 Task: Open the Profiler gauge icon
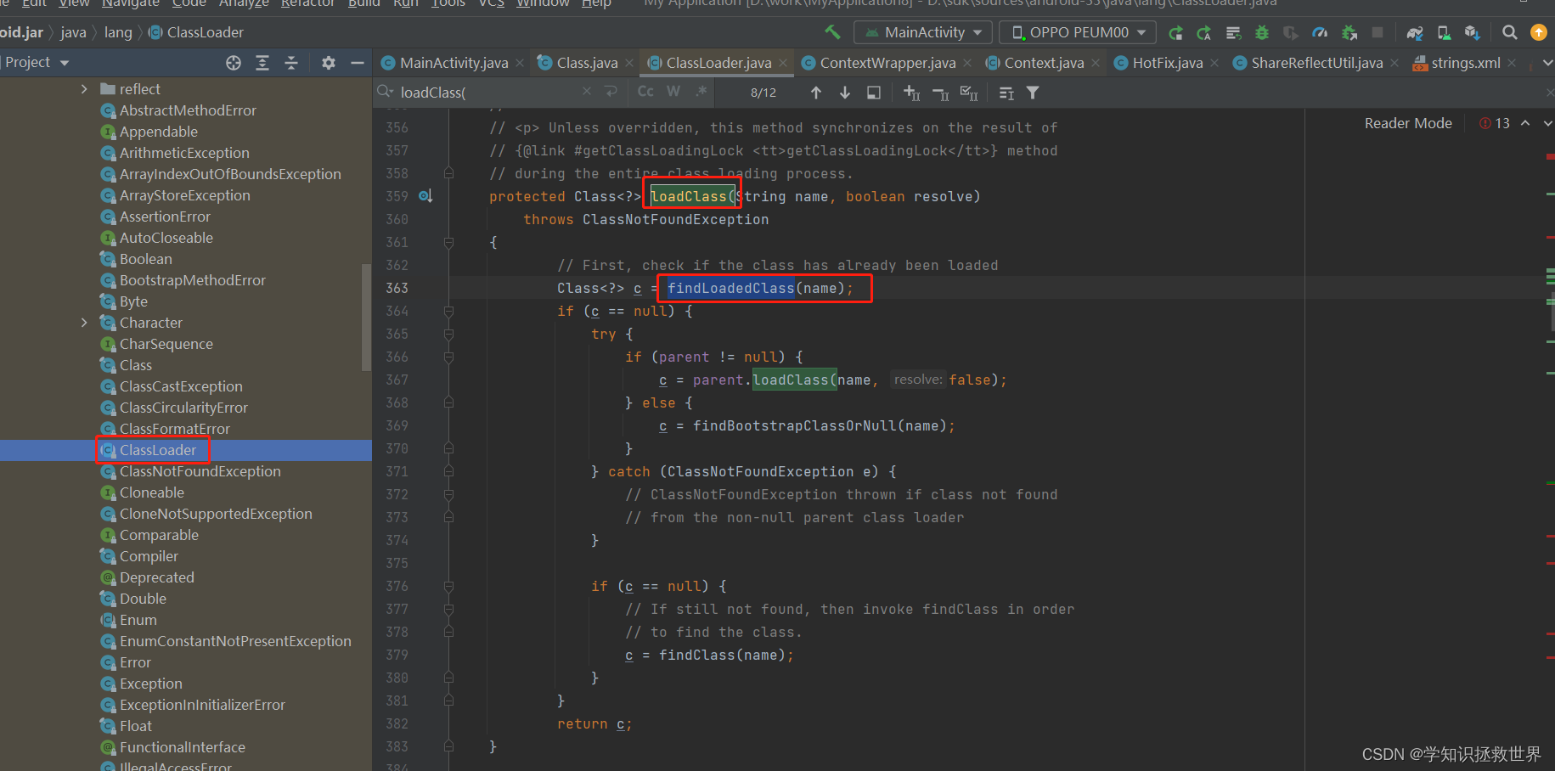pos(1319,32)
